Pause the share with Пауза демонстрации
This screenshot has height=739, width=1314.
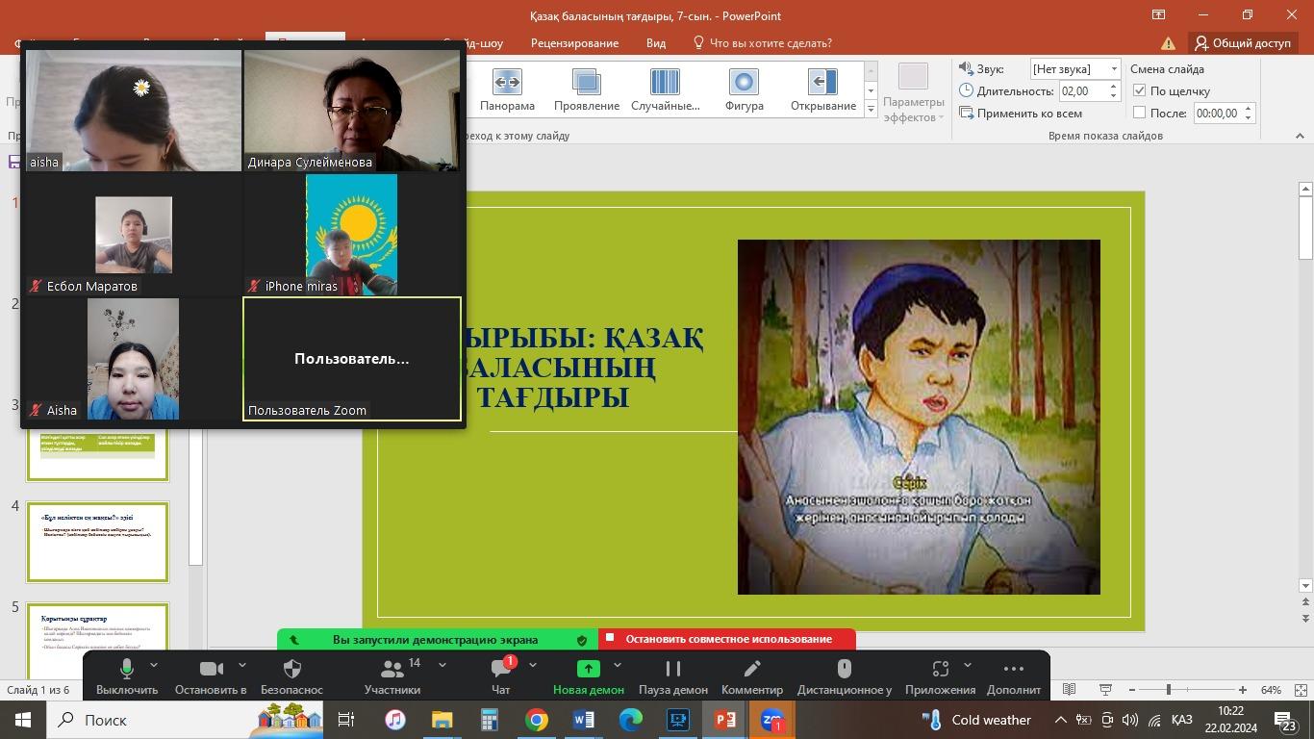pos(673,677)
